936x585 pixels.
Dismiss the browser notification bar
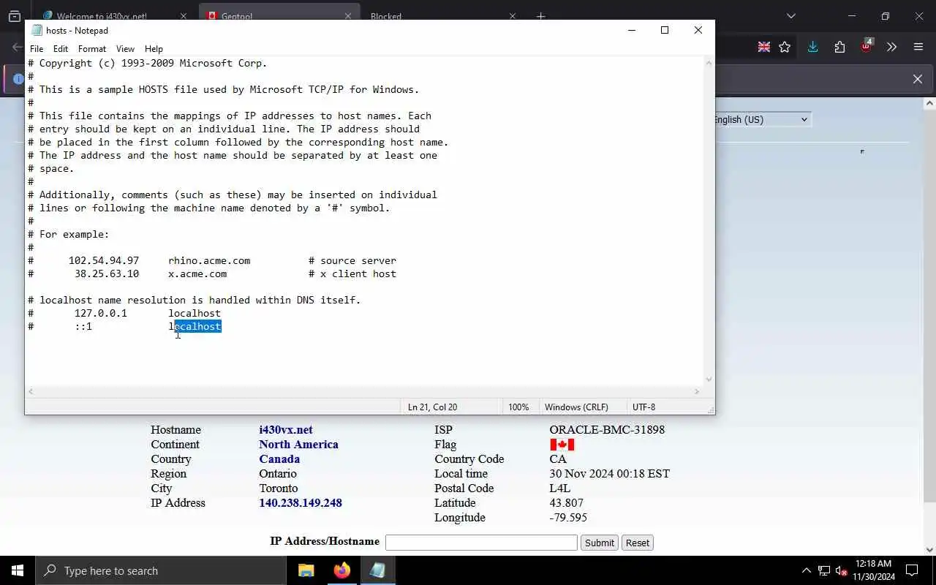(x=918, y=79)
